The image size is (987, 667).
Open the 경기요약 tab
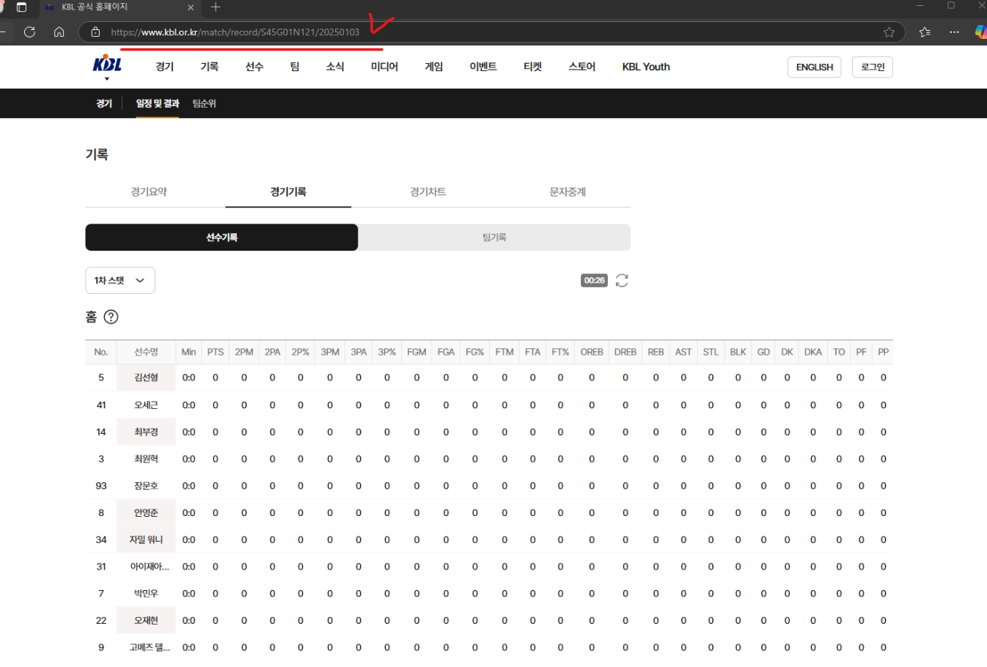click(x=149, y=192)
